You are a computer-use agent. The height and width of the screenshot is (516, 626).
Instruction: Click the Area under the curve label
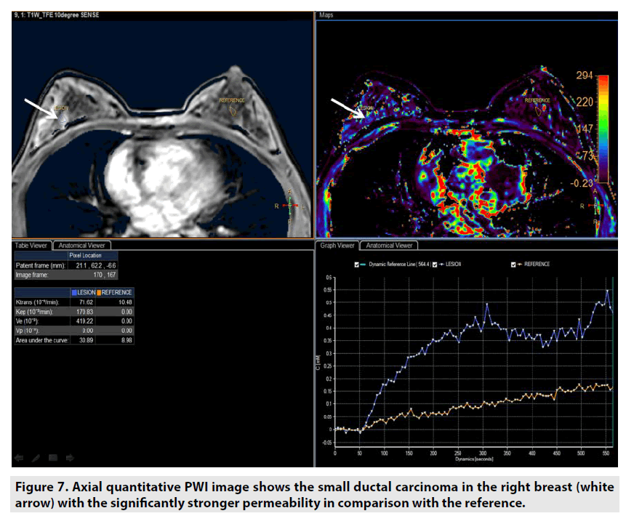pos(42,340)
